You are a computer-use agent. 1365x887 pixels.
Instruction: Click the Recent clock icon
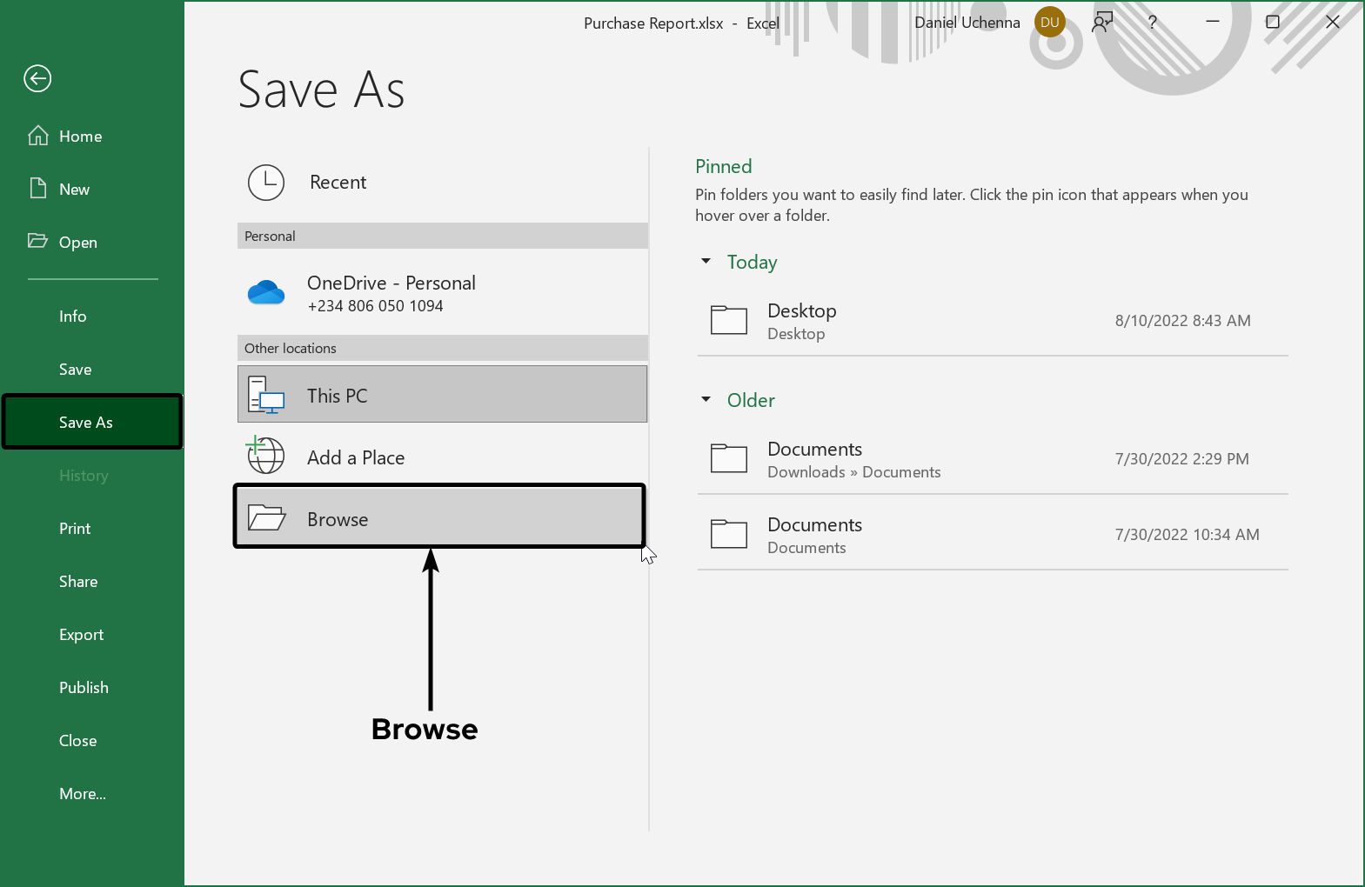click(266, 183)
